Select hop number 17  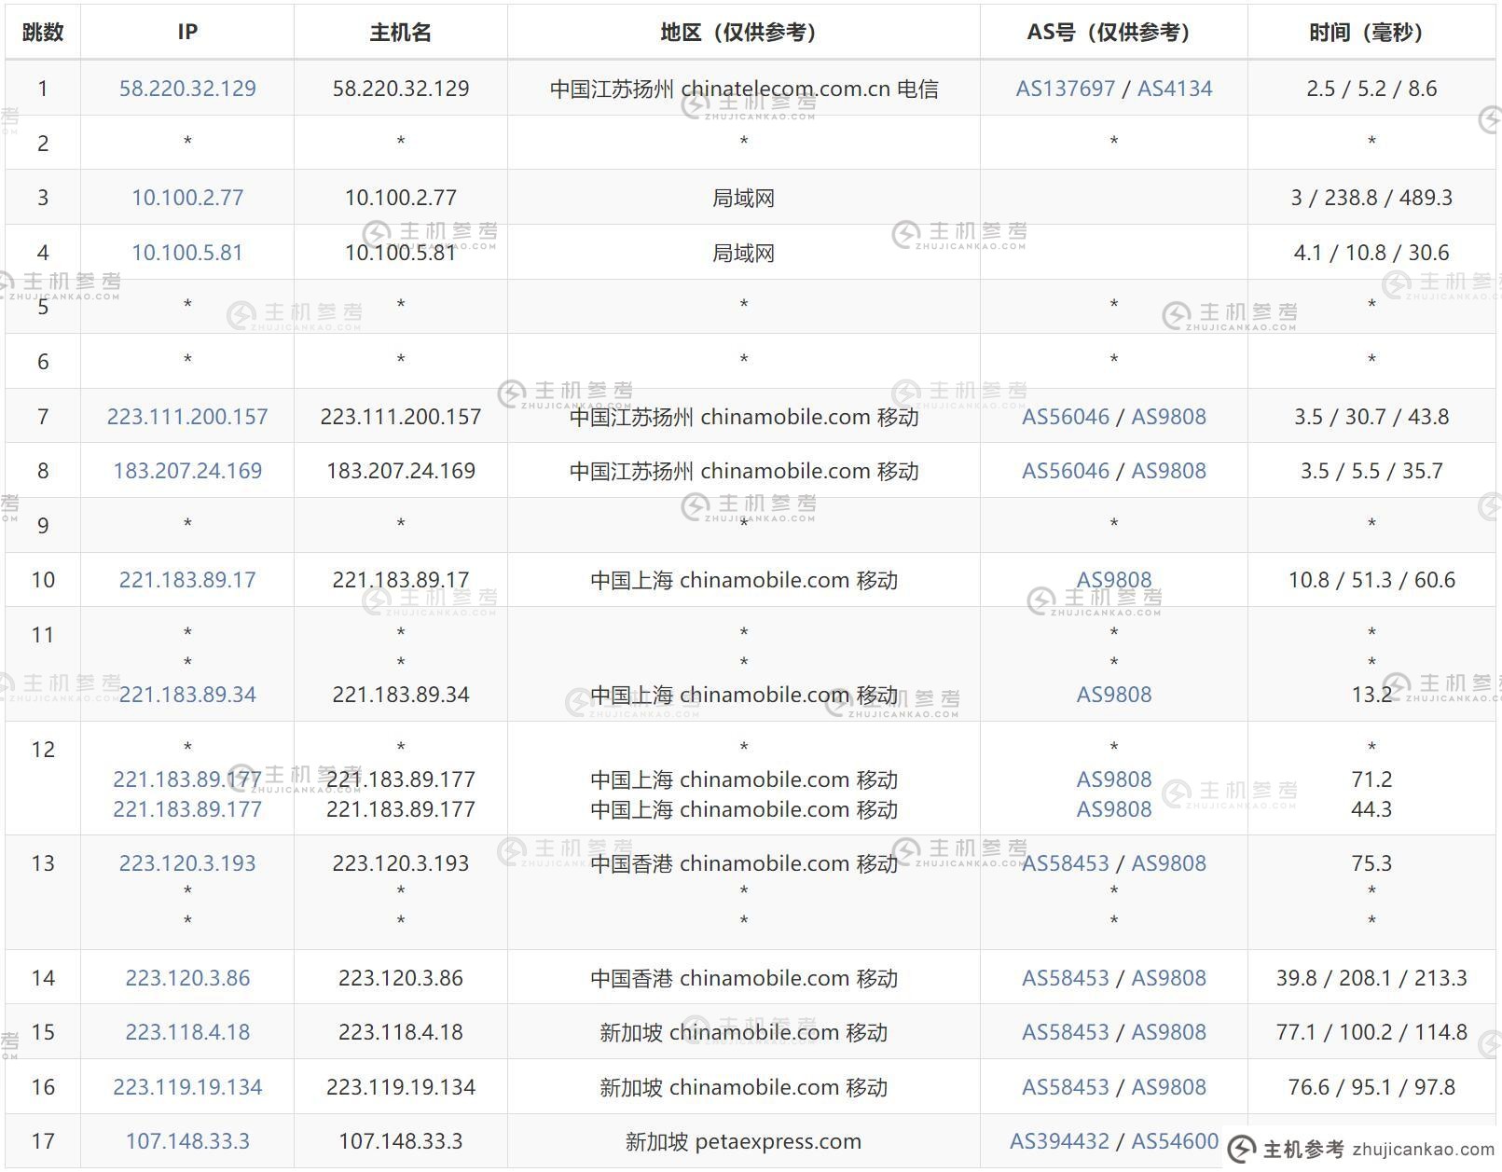pyautogui.click(x=43, y=1141)
